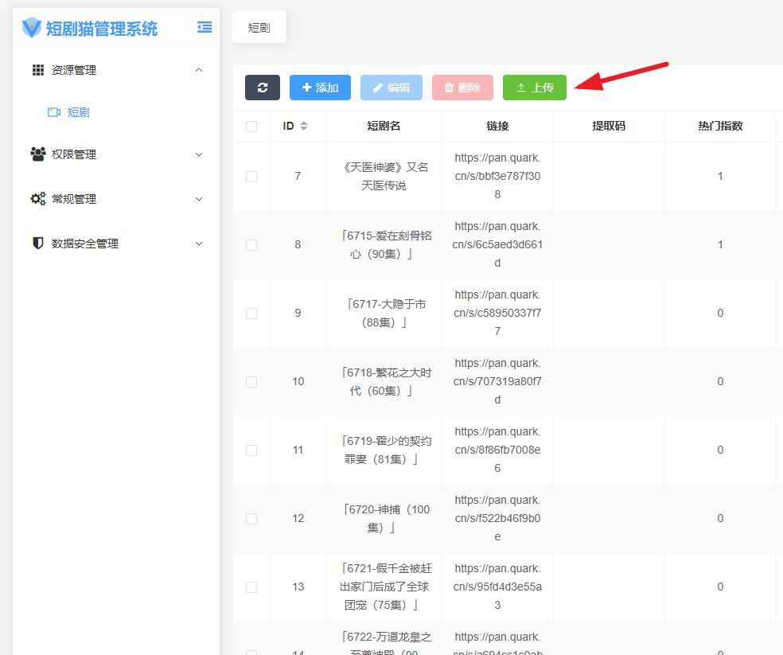
Task: Click the link ending 8f86fb7008e6
Action: click(x=497, y=450)
